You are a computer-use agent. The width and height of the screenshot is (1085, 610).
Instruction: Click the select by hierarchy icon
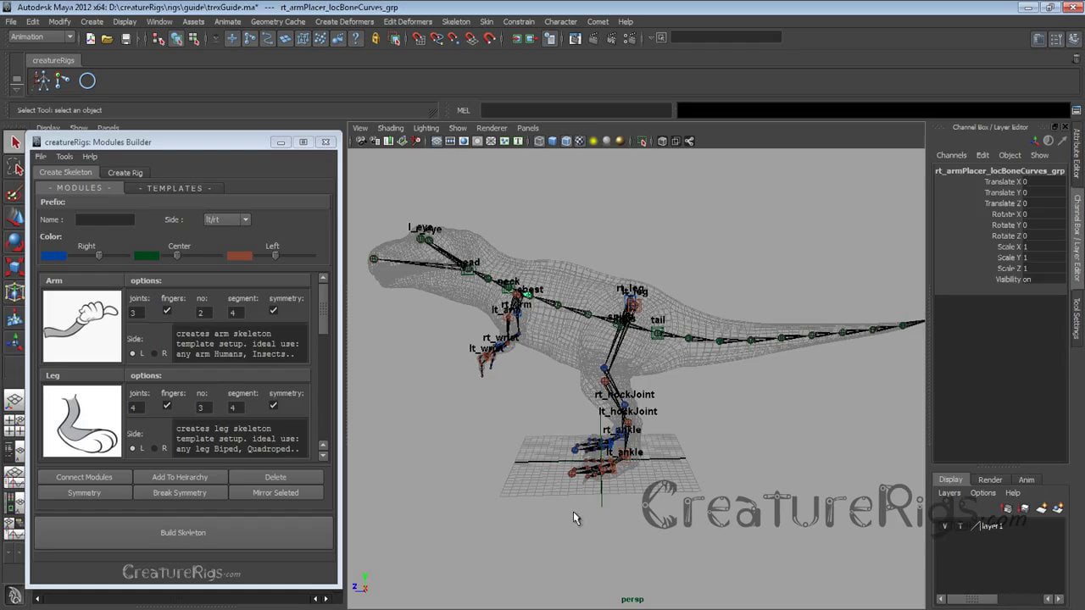coord(159,38)
